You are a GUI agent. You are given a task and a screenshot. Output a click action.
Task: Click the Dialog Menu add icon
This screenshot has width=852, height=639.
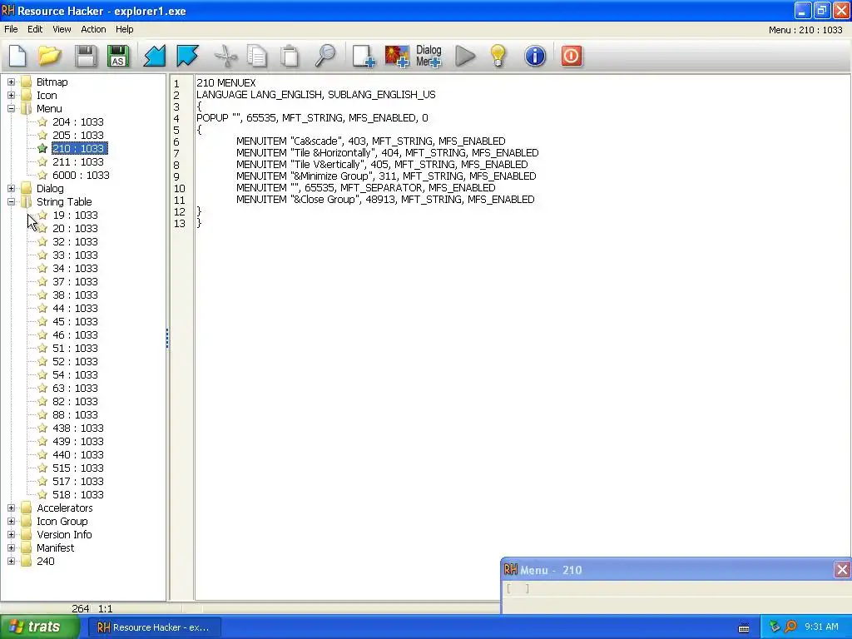click(x=428, y=56)
